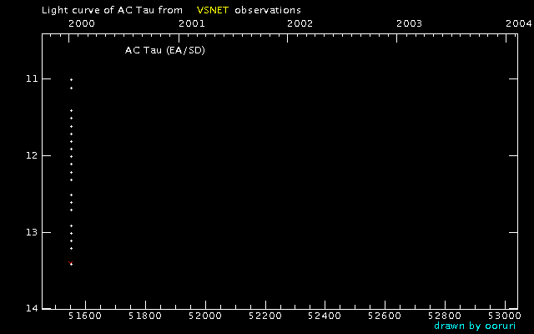Screen dimensions: 534x334
Task: Click the year 2000 label on top axis
Action: (x=79, y=24)
